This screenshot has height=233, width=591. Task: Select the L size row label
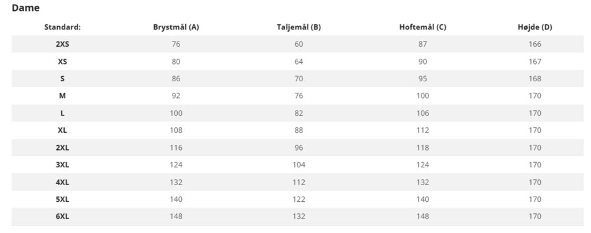tap(62, 113)
